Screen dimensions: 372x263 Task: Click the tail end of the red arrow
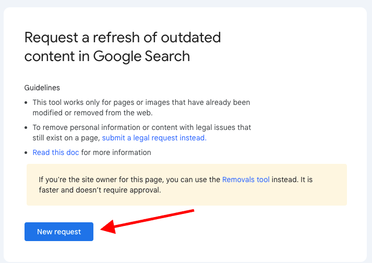point(192,211)
